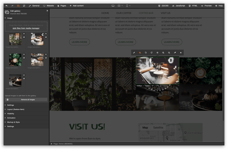The image size is (228, 149).
Task: Open the (S)CSS editor
Action: click(163, 6)
